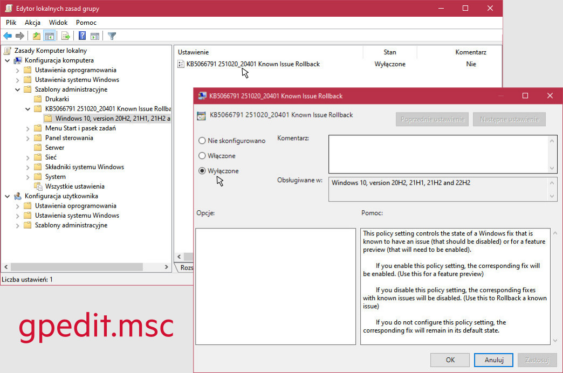Expand the Składniki systemu Windows node
Screen dimensions: 563x373
(28, 167)
